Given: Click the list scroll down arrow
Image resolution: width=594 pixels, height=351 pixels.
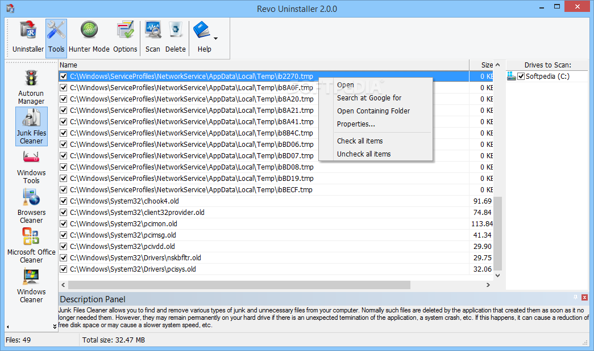Looking at the screenshot, I should tap(498, 276).
